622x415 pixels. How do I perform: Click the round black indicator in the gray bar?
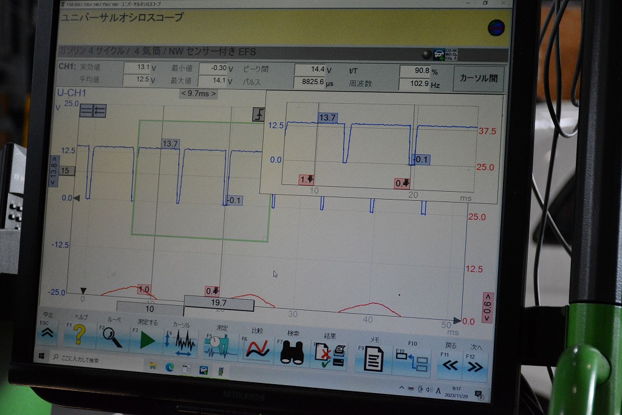coord(426,55)
